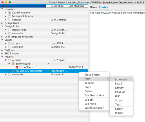Choose Text in the New submenu

pos(121,104)
